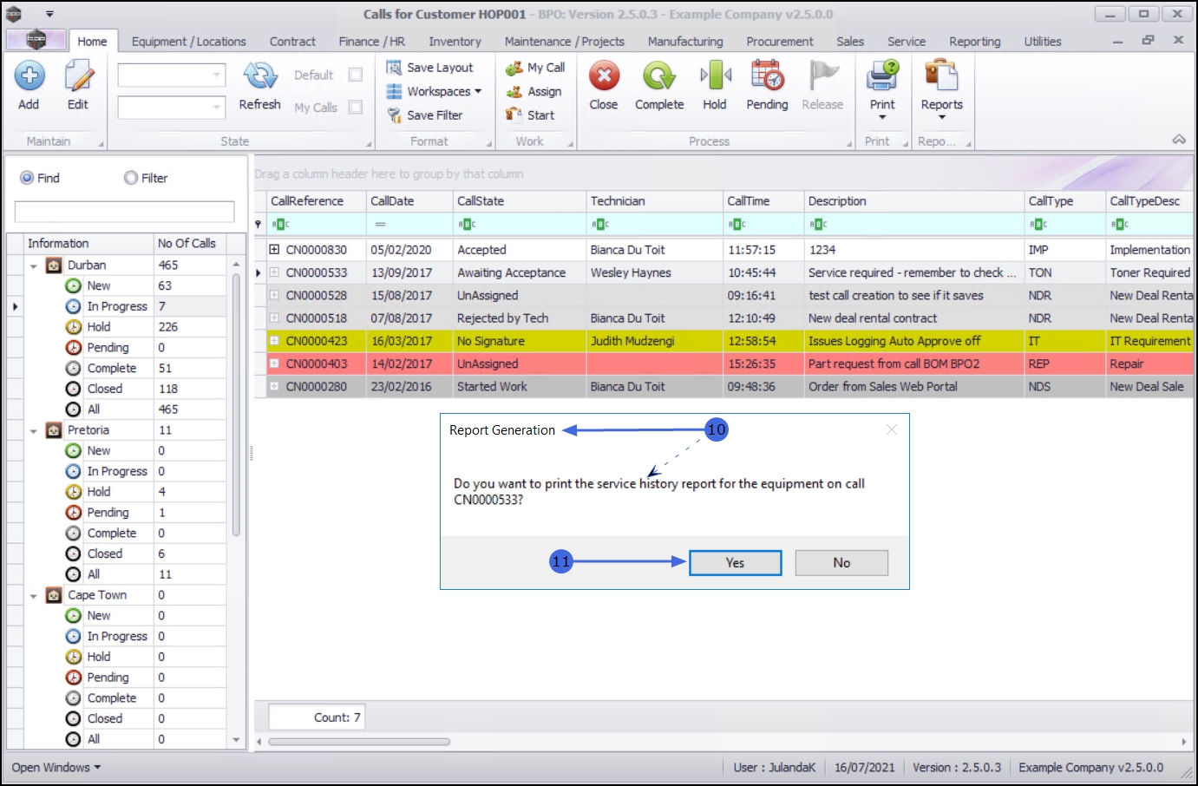Collapse the Durban tree node
The width and height of the screenshot is (1198, 786).
coord(34,265)
